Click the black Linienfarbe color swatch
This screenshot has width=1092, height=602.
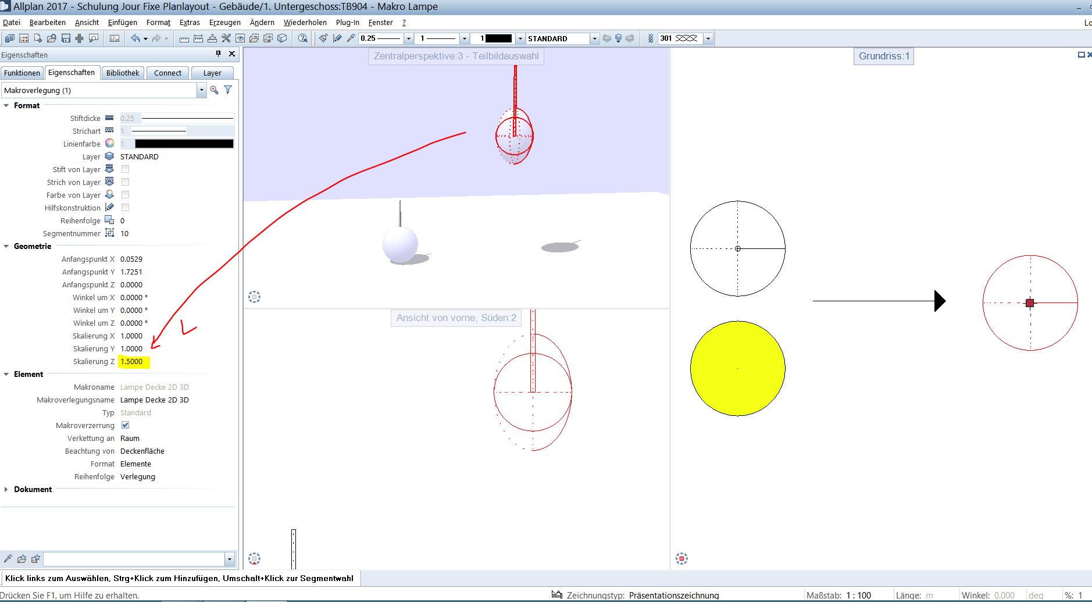coord(184,144)
